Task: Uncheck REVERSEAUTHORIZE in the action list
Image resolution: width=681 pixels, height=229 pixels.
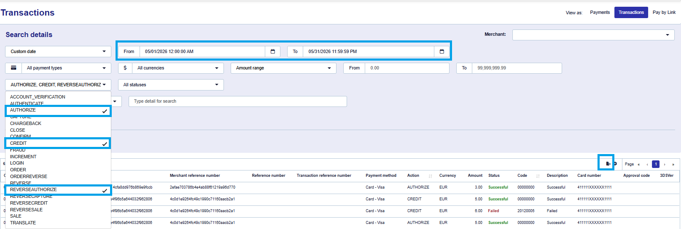Action: click(58, 189)
